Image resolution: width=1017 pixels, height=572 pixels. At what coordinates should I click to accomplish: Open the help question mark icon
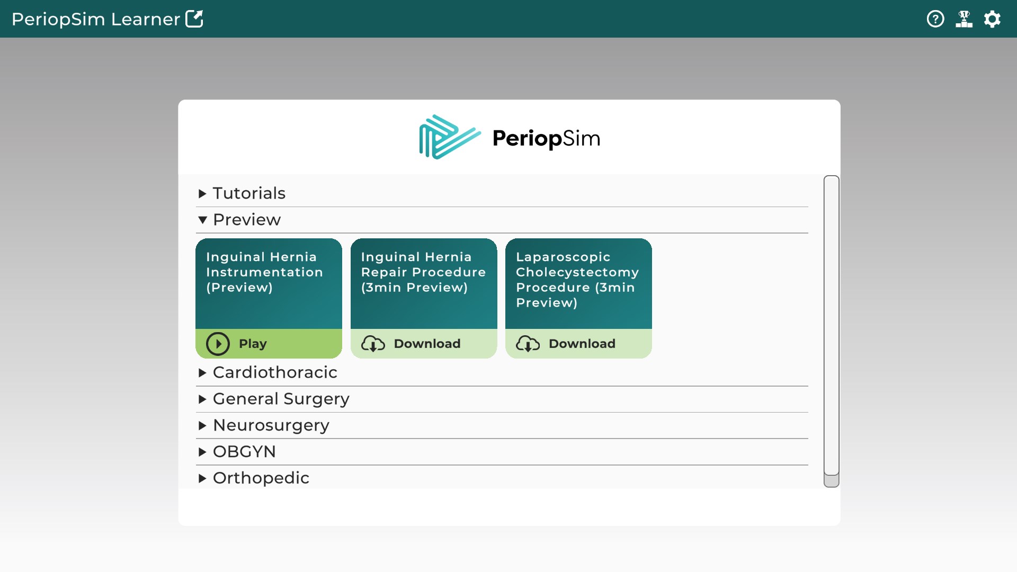935,19
